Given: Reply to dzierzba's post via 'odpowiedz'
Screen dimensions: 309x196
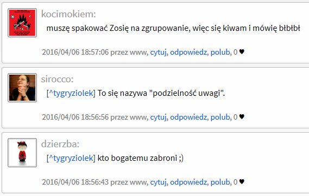Looking at the screenshot, I should (188, 182).
